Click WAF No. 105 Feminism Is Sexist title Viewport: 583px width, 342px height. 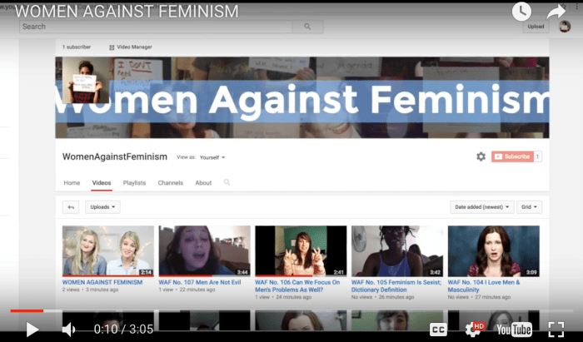[396, 286]
